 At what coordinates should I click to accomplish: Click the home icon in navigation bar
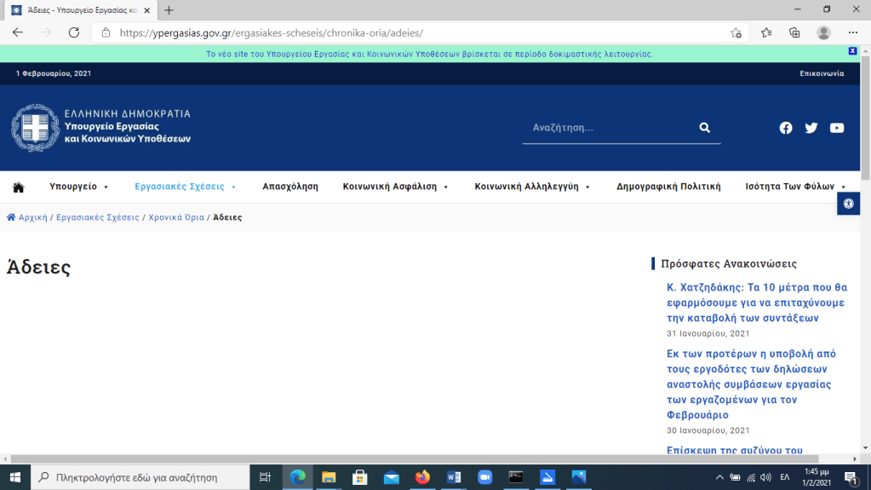pyautogui.click(x=18, y=187)
